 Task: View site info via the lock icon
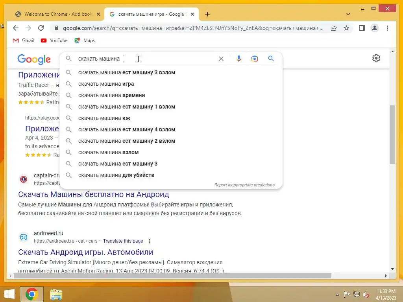point(57,28)
